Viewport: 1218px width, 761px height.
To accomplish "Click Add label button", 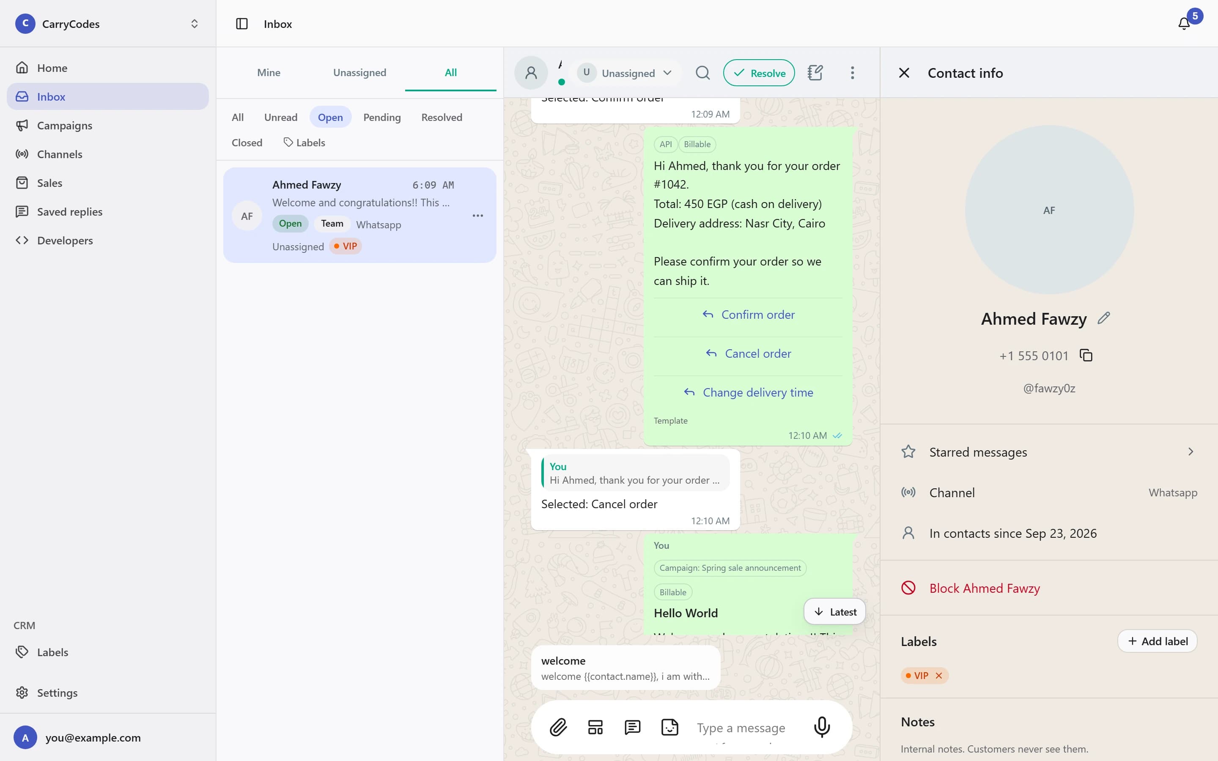I will pyautogui.click(x=1157, y=641).
